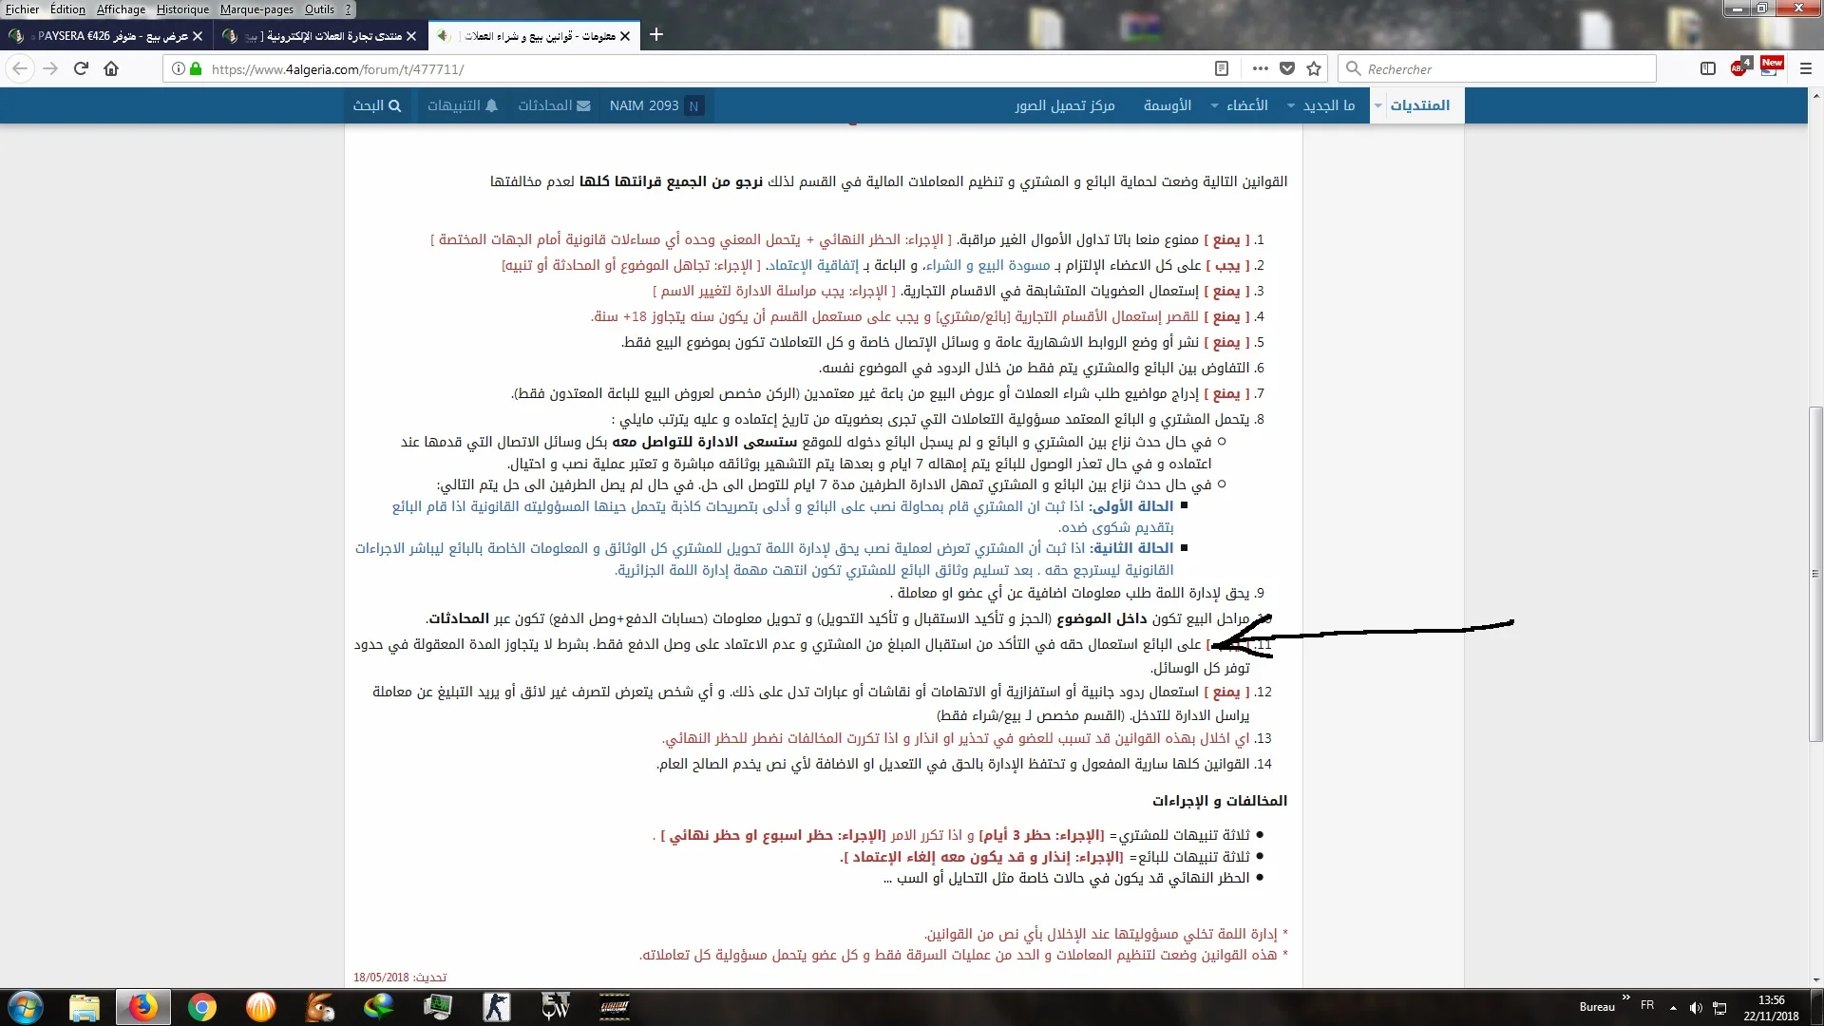Open the page actions ellipsis menu
Viewport: 1824px width, 1026px height.
1261,68
